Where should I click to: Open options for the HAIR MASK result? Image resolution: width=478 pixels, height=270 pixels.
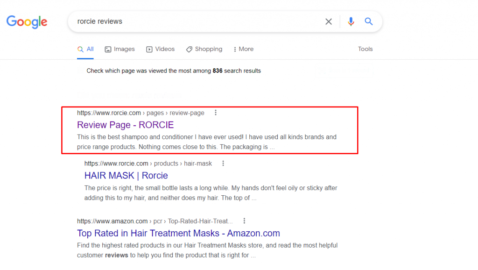[x=223, y=163]
